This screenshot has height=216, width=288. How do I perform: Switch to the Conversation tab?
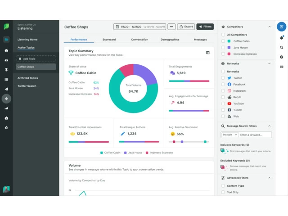click(139, 40)
